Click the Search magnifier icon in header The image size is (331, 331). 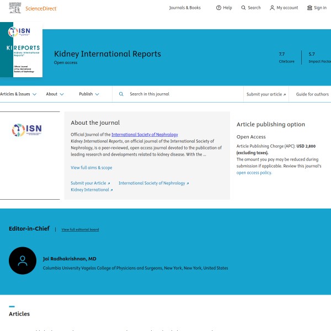[243, 8]
